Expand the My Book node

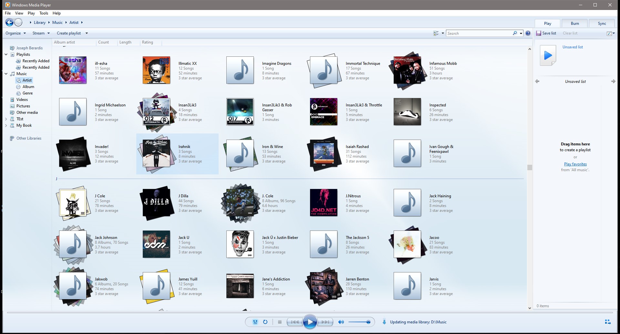coord(6,125)
